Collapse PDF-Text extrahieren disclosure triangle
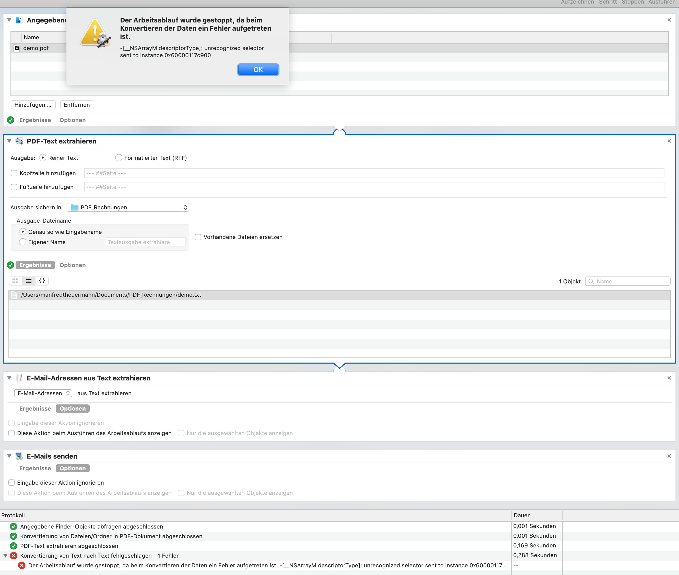This screenshot has height=575, width=679. 9,141
